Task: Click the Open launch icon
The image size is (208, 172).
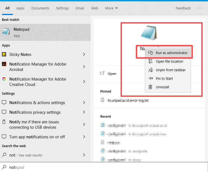Action: point(102,73)
